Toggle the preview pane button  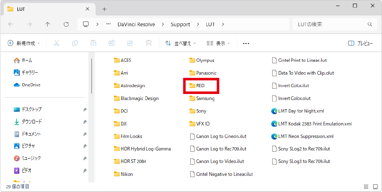click(x=360, y=43)
